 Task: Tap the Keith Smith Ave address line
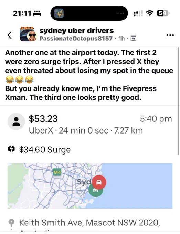pyautogui.click(x=89, y=223)
